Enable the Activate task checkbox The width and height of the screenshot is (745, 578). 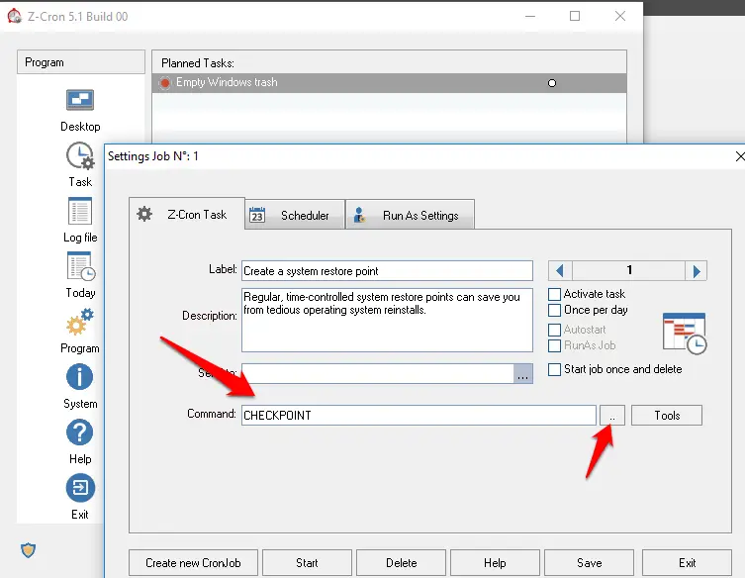(x=554, y=294)
